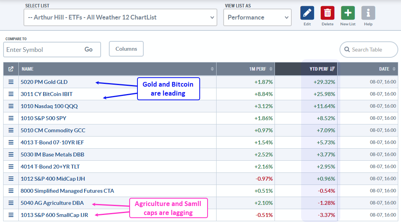Click the +11.64% YTD value for QQQ

[324, 106]
